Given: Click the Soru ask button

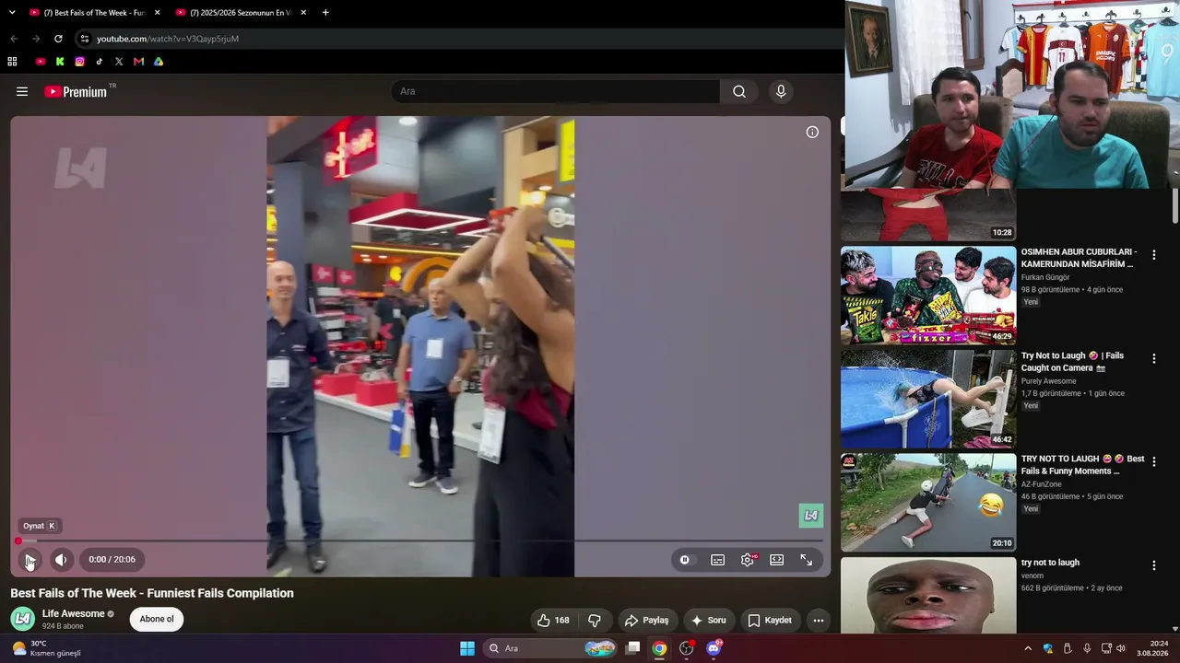Looking at the screenshot, I should [708, 621].
